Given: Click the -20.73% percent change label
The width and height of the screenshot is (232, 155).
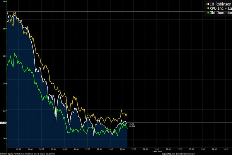Looking at the screenshot, I should 132,126.
